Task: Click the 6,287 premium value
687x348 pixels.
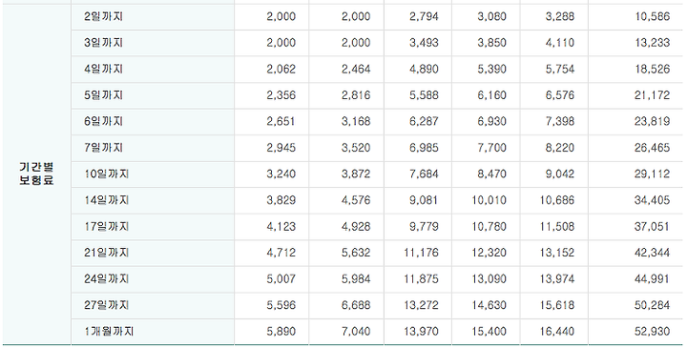Action: click(424, 121)
